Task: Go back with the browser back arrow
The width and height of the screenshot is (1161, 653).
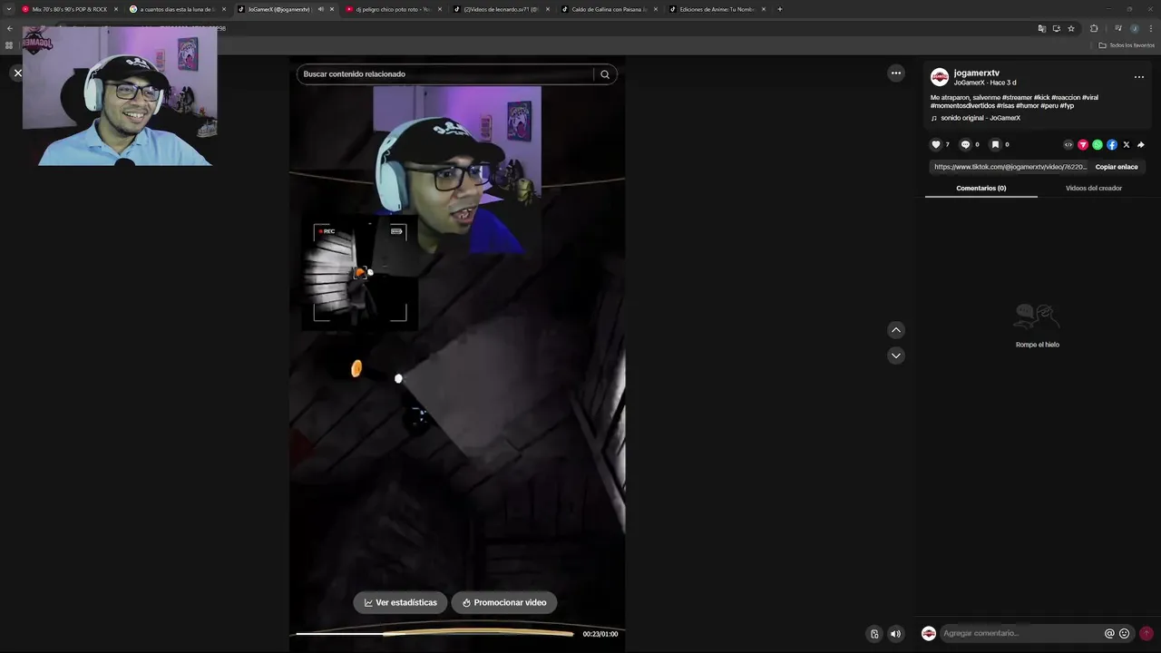Action: click(9, 28)
